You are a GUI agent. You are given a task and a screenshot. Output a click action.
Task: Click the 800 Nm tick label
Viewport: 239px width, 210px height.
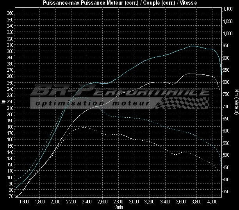tap(227, 82)
